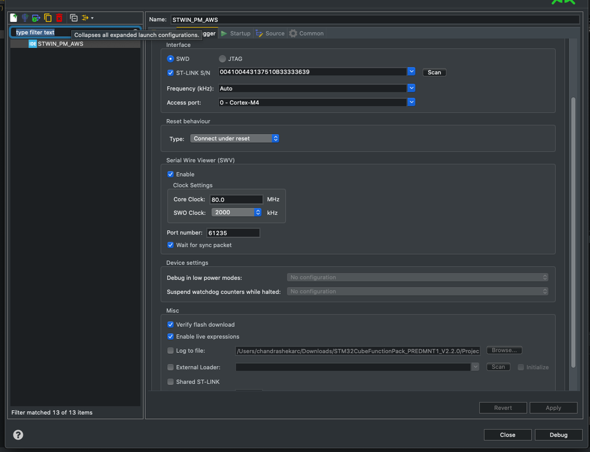Click the Log to file path field
This screenshot has height=452, width=590.
[357, 351]
